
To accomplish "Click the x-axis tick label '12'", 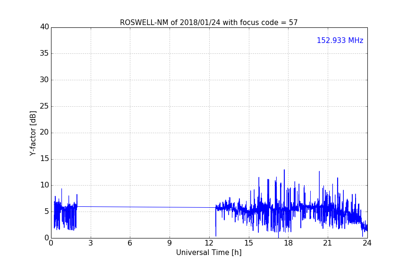I will coord(209,243).
